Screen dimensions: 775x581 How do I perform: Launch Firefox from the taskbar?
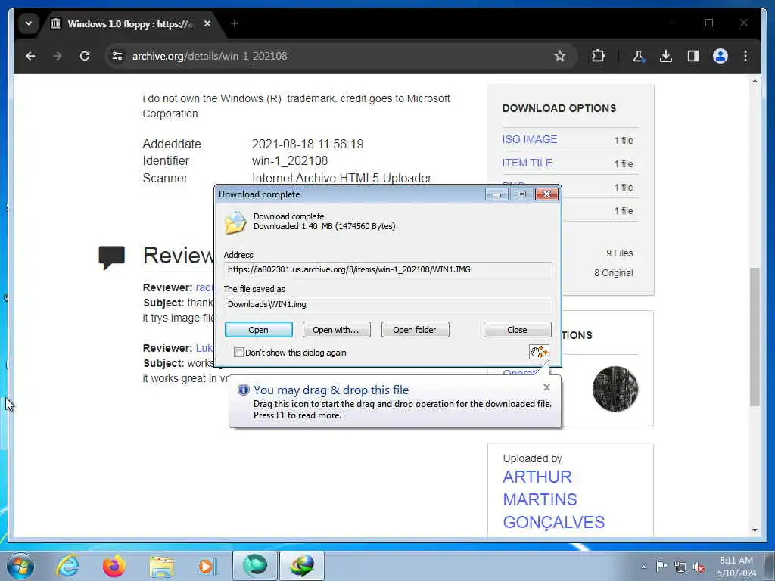114,566
